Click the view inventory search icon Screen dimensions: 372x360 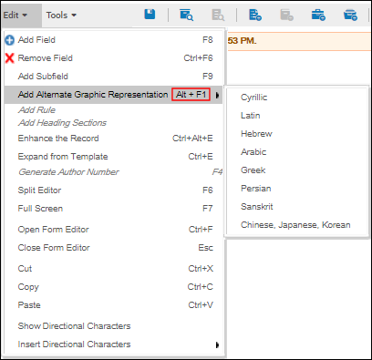[186, 15]
